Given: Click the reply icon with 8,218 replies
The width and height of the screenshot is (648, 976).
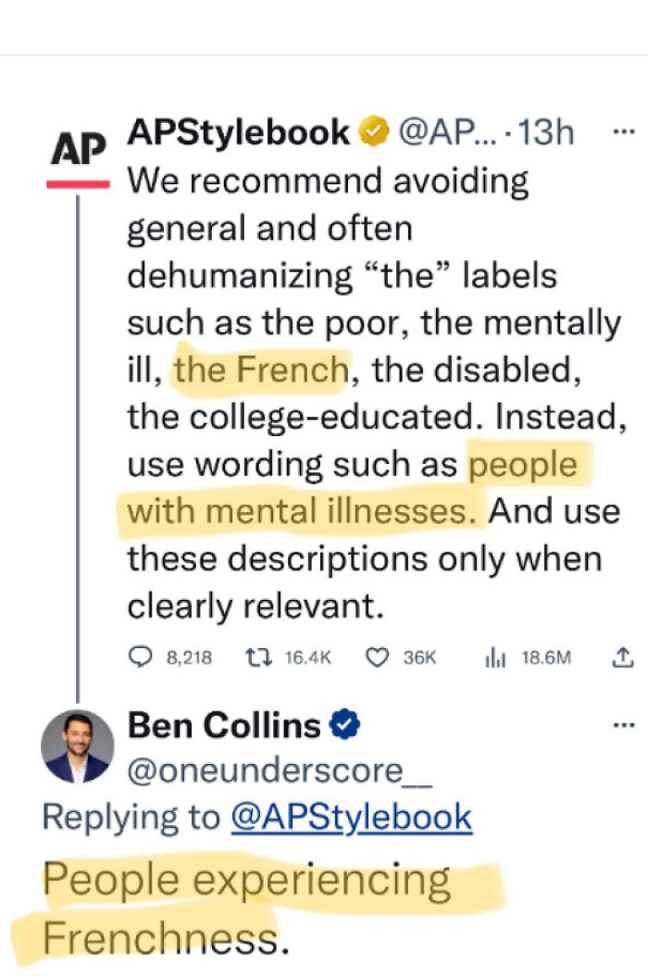Looking at the screenshot, I should 138,657.
